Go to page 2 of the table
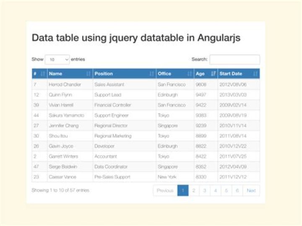Screen dimensions: 302x226 pyautogui.click(x=194, y=190)
